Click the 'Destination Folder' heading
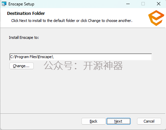Viewport: 166px width, 130px height. (26, 14)
